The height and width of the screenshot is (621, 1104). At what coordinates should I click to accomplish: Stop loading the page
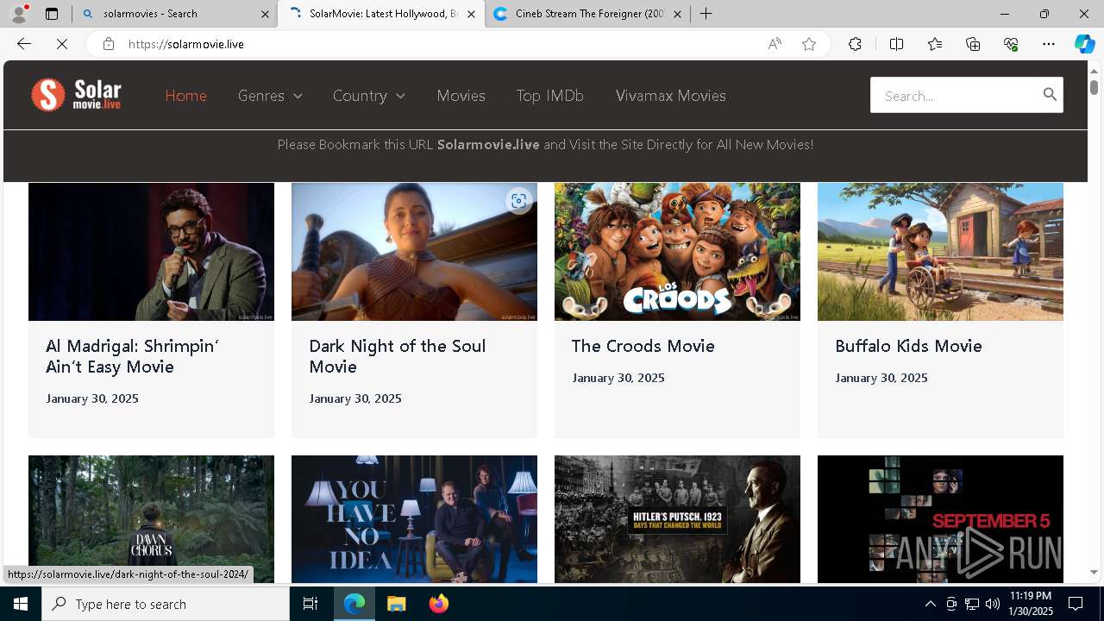pyautogui.click(x=62, y=44)
